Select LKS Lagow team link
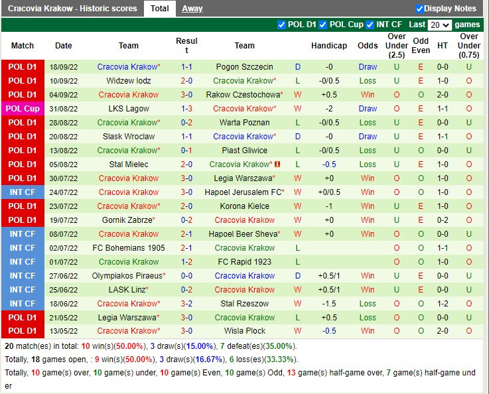Viewport: 489px width, 394px height. pos(129,109)
